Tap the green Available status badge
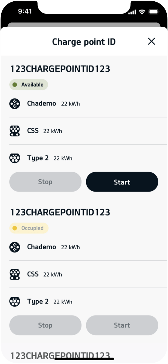The height and width of the screenshot is (364, 168). coord(29,85)
